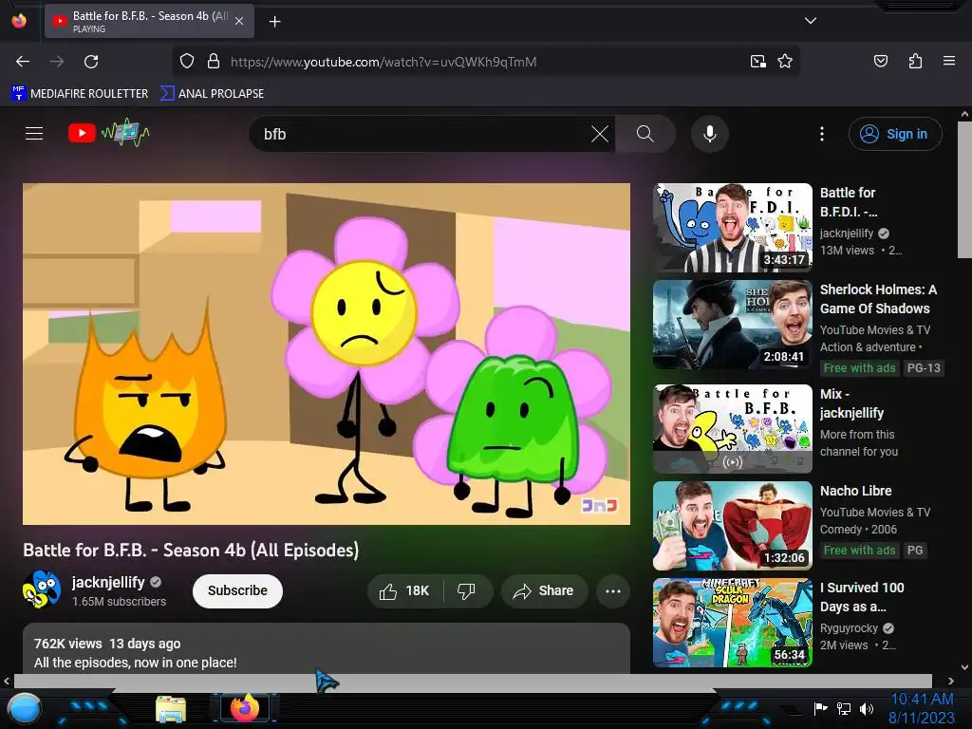Open I Survived 100 Days thumbnail
The width and height of the screenshot is (972, 729).
[x=733, y=623]
